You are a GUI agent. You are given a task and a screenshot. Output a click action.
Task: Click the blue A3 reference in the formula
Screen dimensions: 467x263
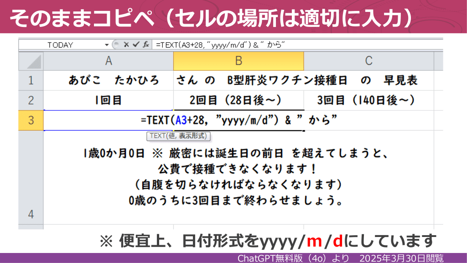click(x=181, y=121)
